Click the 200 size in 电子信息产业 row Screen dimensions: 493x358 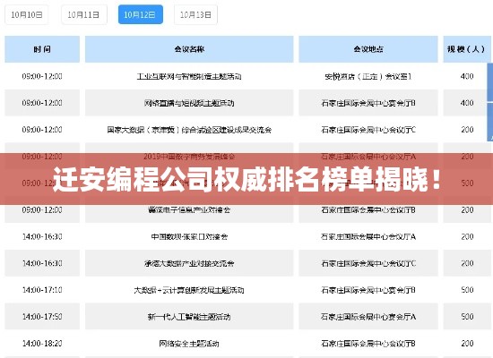pos(467,209)
